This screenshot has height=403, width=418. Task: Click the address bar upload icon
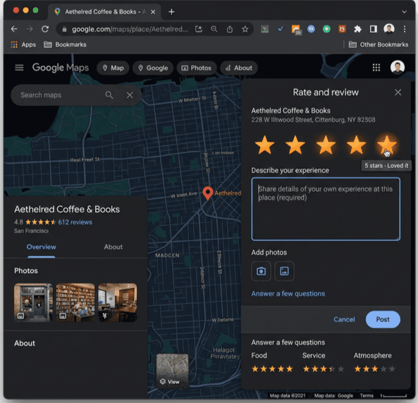[230, 29]
